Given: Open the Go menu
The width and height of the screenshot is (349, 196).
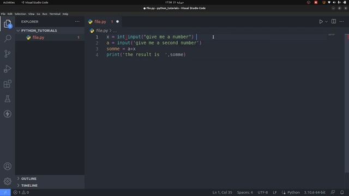Looking at the screenshot, I should click(39, 14).
